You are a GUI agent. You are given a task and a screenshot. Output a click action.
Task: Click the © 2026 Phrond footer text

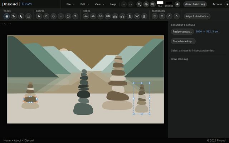tap(216, 140)
